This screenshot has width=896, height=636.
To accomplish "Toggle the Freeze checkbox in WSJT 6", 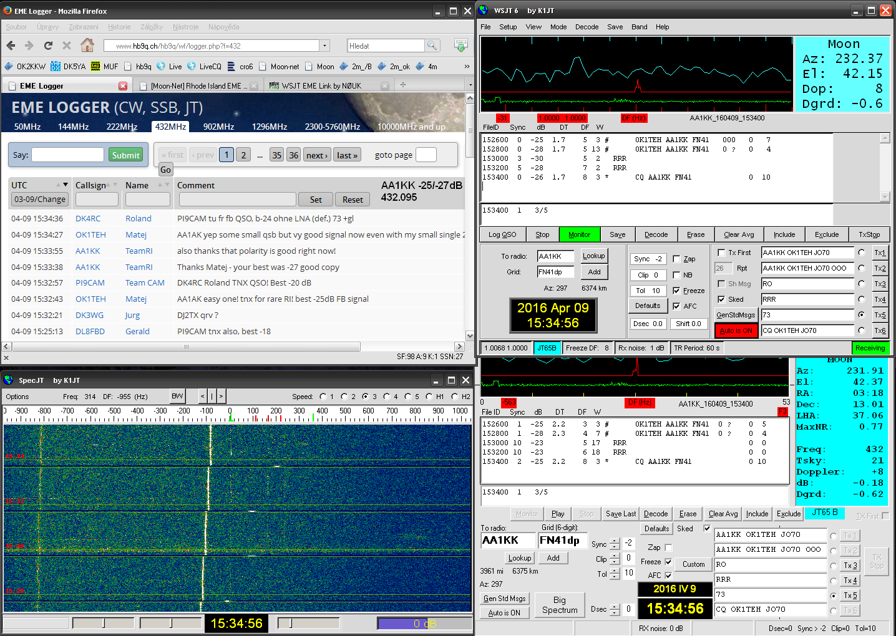I will click(x=676, y=291).
